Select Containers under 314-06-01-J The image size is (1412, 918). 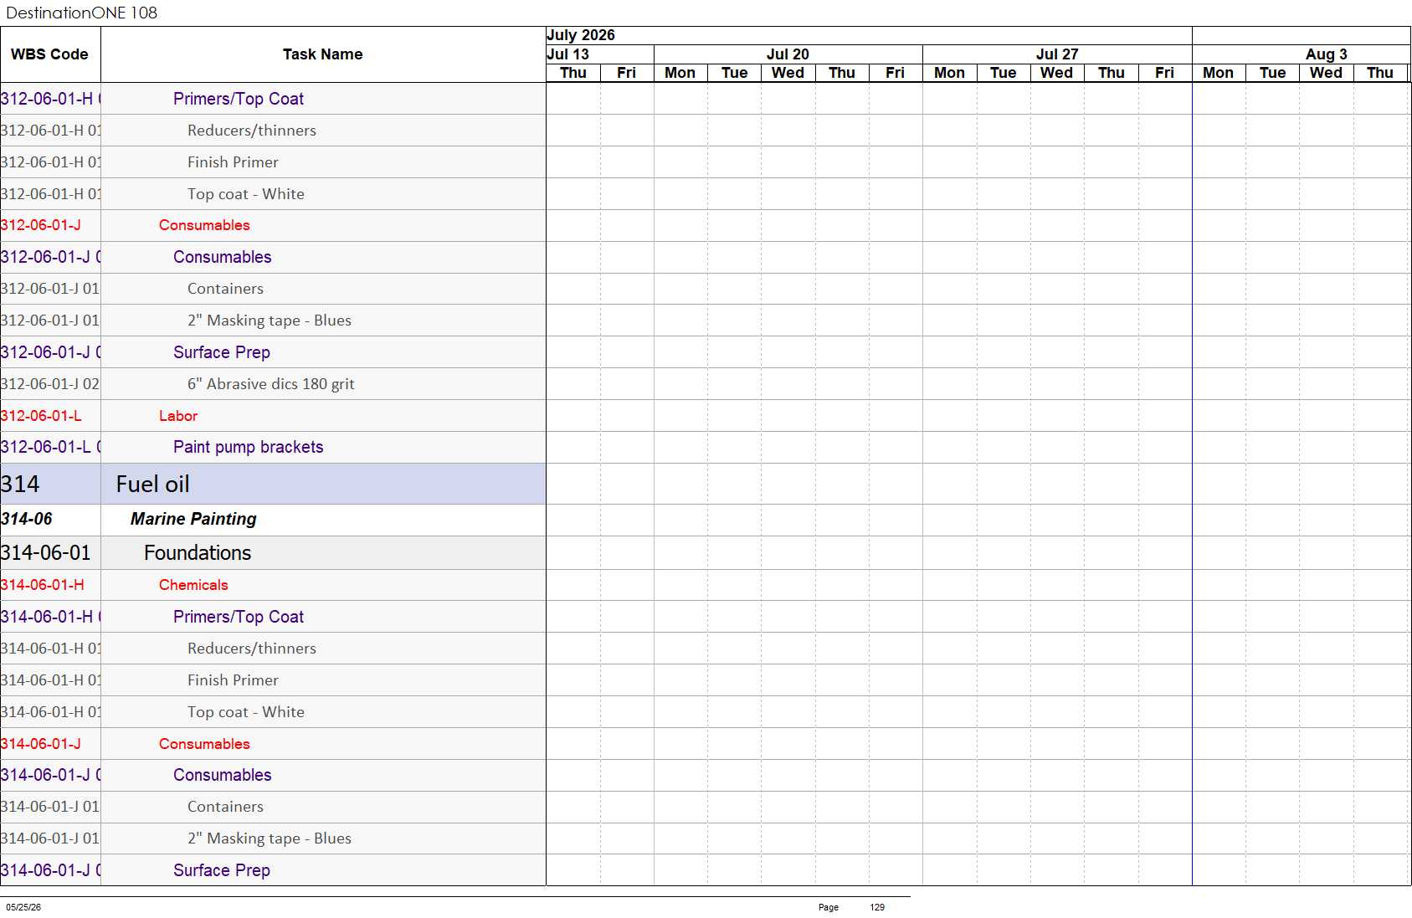point(225,807)
